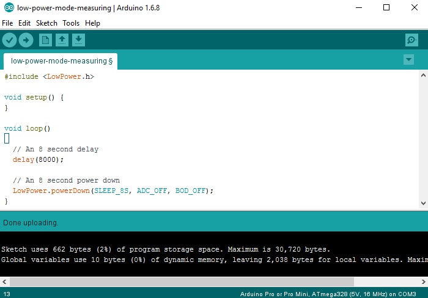
Task: Click the 'SLEEP_8S' argument
Action: (x=111, y=191)
